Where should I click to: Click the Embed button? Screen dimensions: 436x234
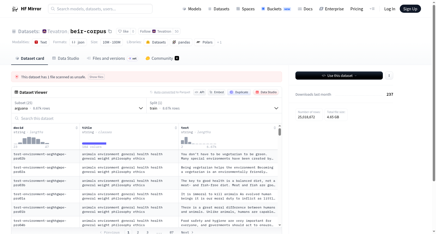[x=216, y=92]
